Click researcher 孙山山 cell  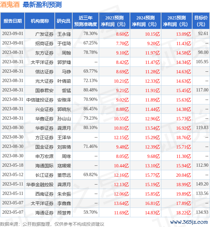(x=64, y=119)
